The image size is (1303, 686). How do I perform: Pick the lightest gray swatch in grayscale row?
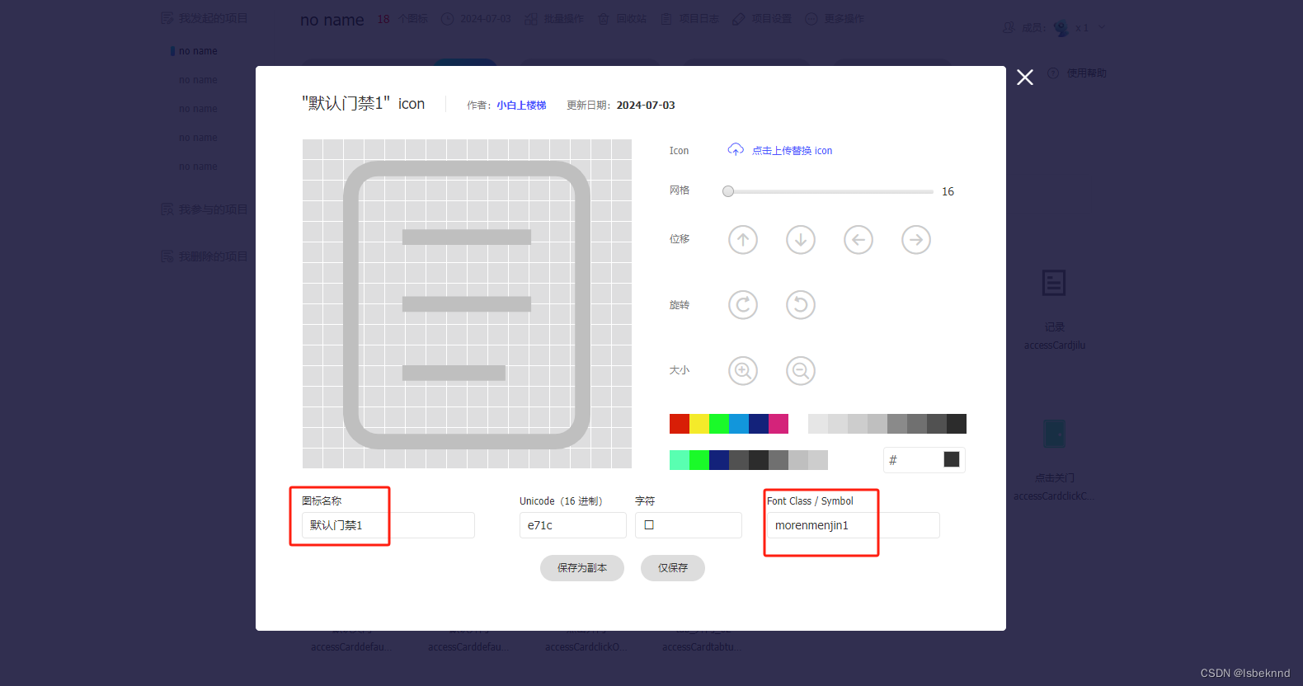click(818, 424)
